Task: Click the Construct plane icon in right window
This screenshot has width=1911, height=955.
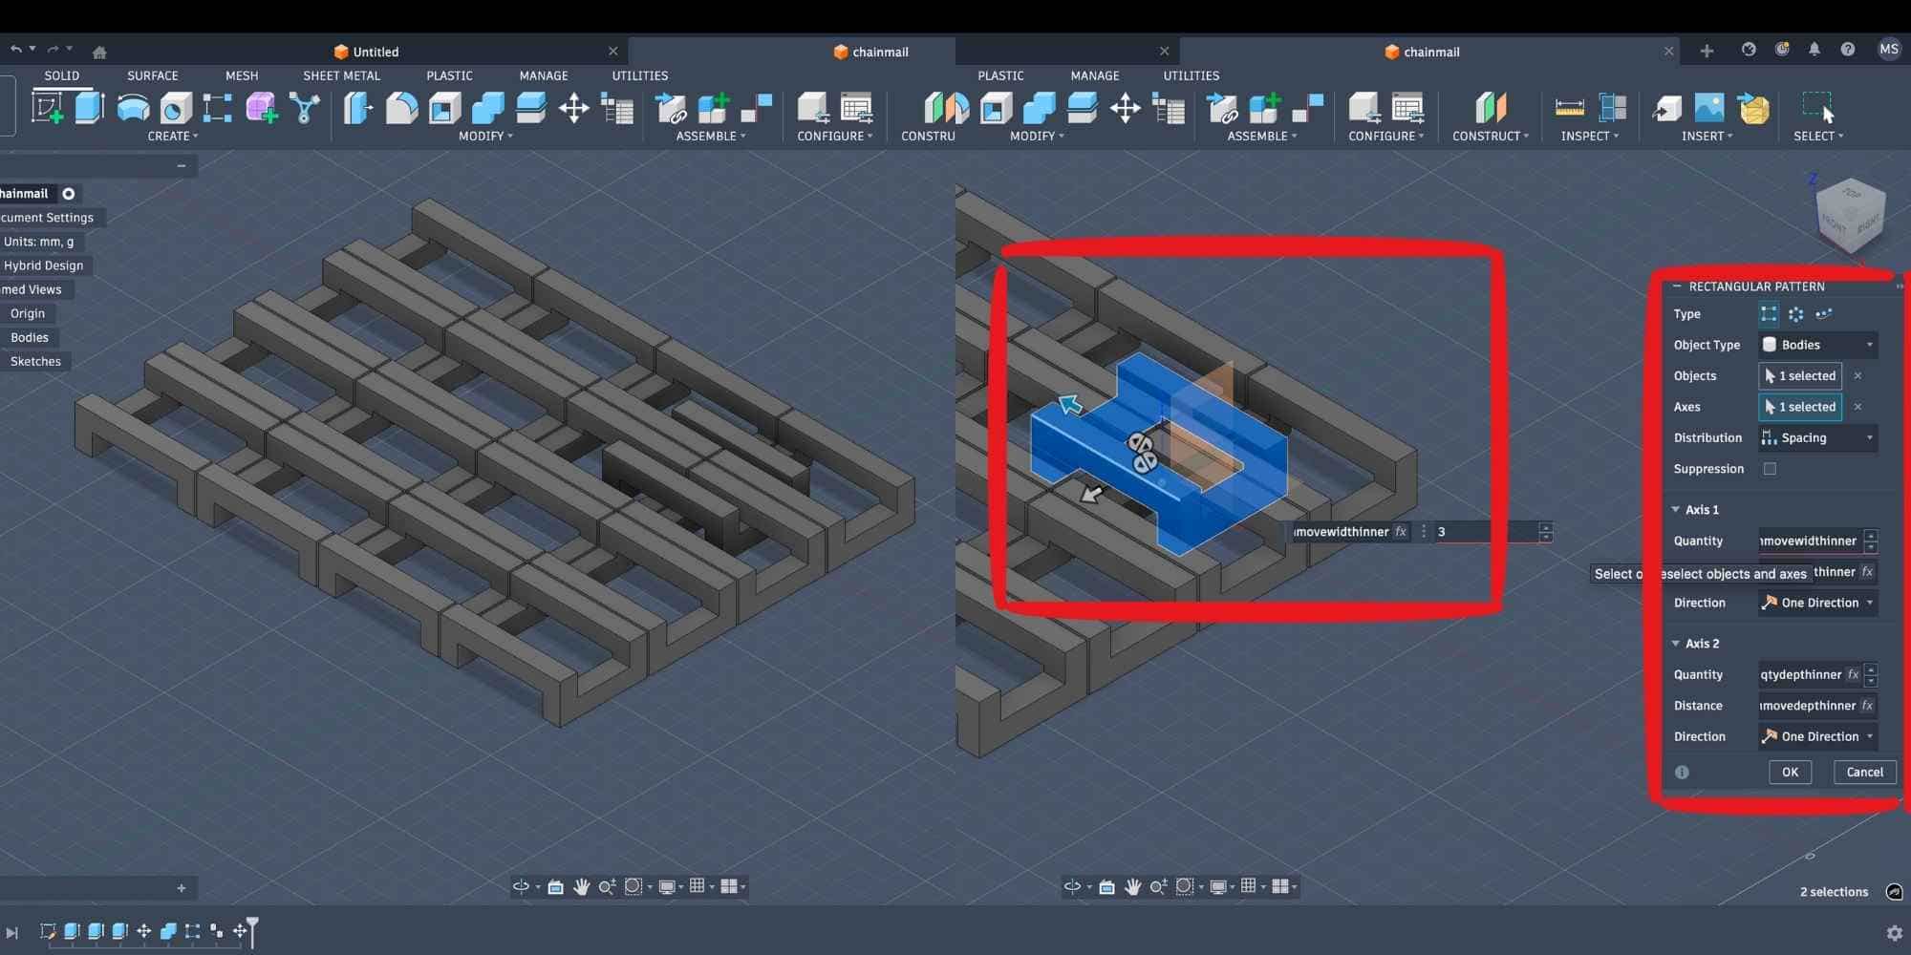Action: [x=1491, y=108]
